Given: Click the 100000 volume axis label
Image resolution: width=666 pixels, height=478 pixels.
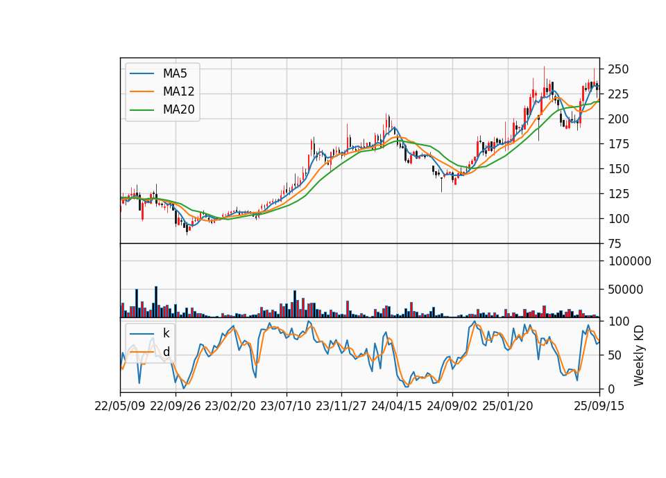Looking at the screenshot, I should [x=629, y=261].
